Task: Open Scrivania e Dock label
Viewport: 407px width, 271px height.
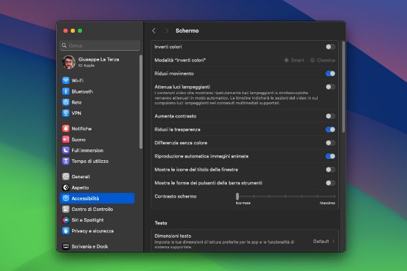Action: coord(90,246)
